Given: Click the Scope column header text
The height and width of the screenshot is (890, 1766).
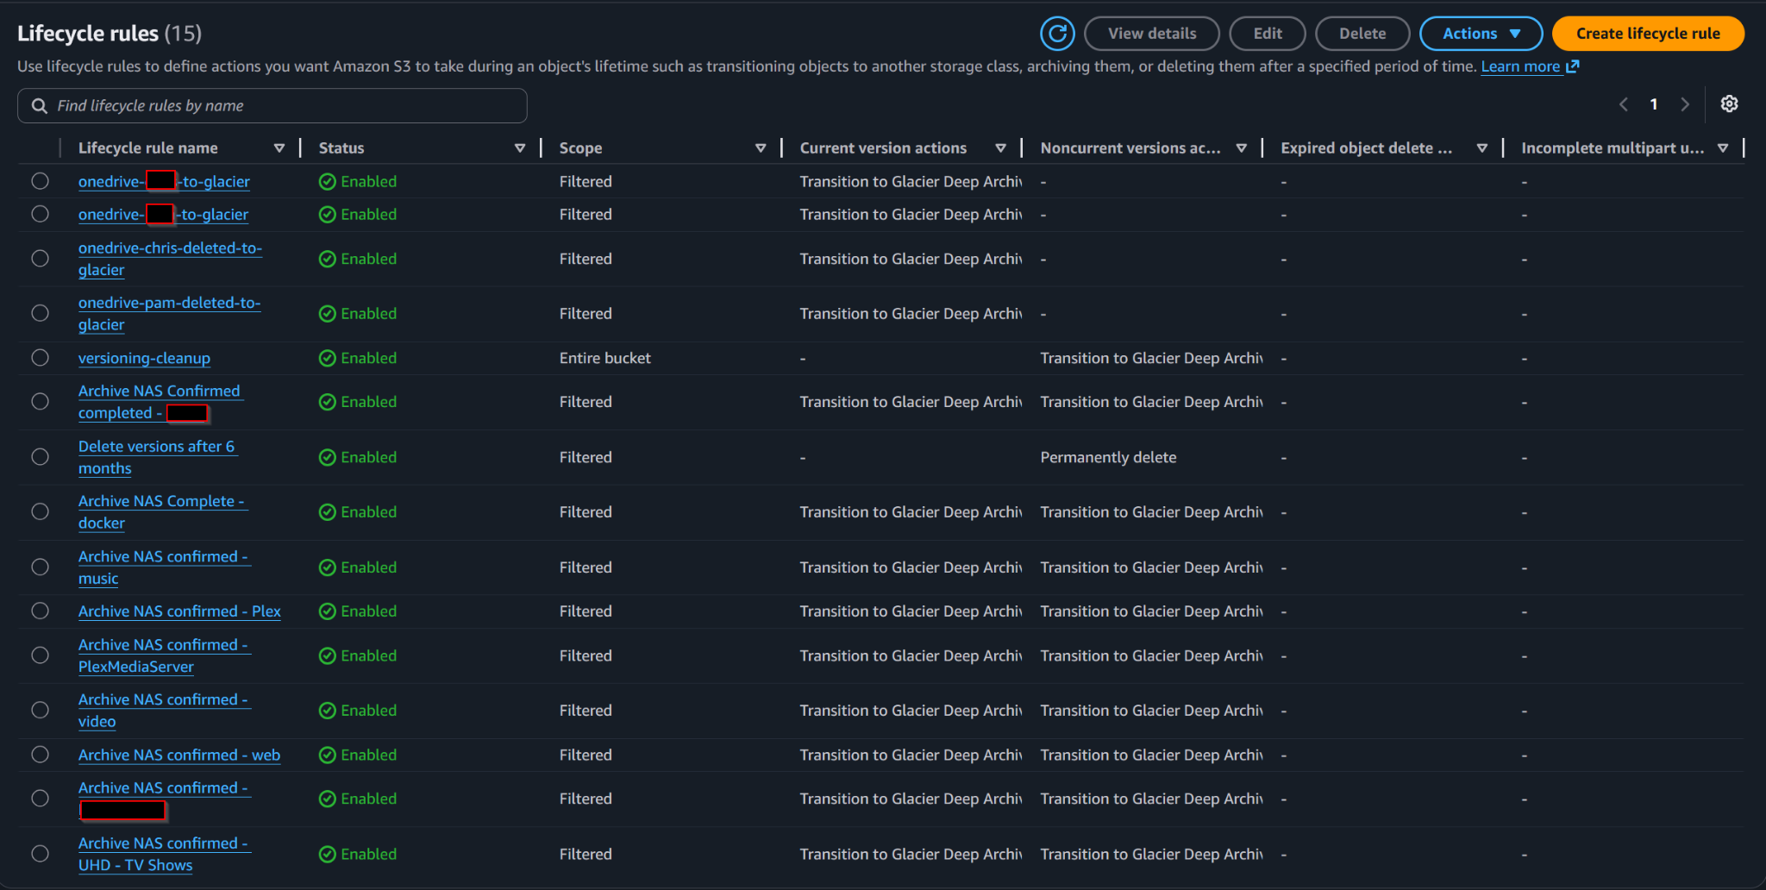Looking at the screenshot, I should click(x=580, y=148).
